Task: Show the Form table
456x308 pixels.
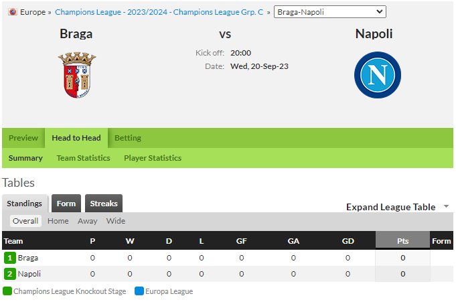Action: (66, 204)
